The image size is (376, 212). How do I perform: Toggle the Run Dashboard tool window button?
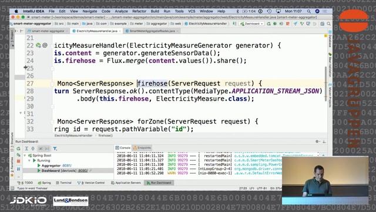(159, 183)
